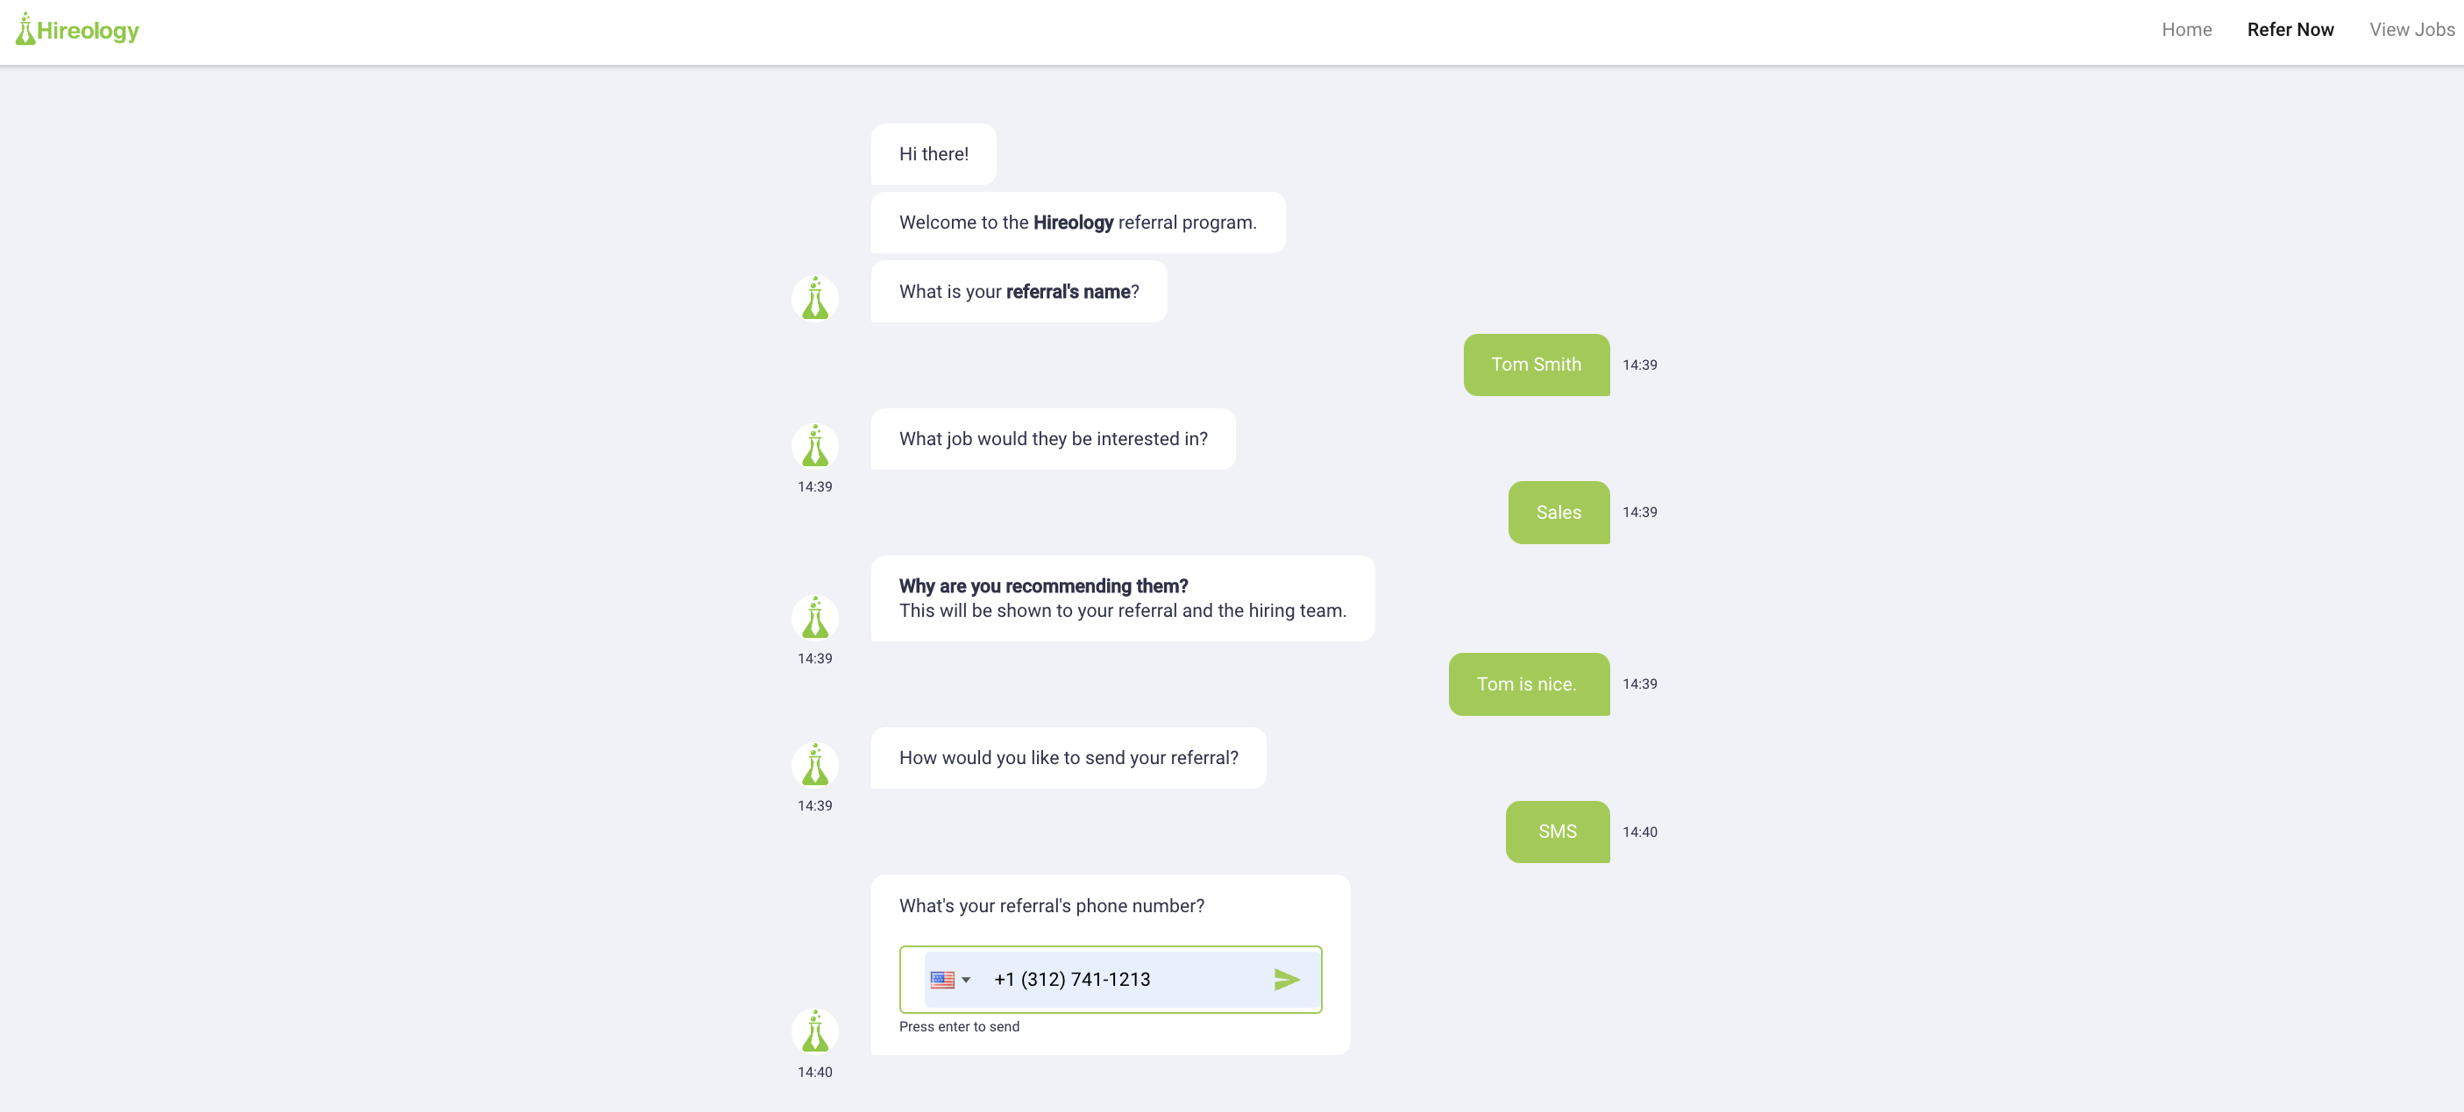The image size is (2464, 1112).
Task: Click the 'Hi there!' message bubble
Action: coord(933,154)
